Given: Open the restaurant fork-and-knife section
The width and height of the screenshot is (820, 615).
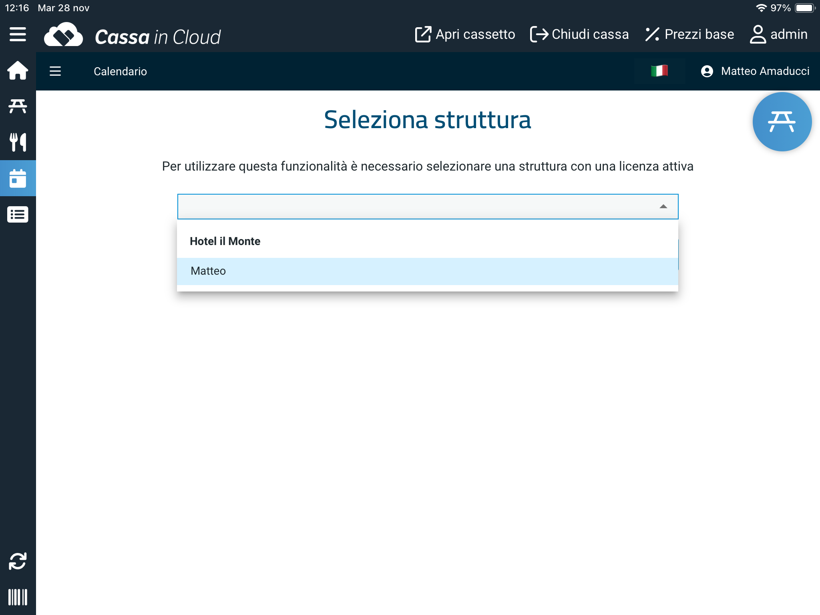Looking at the screenshot, I should (x=18, y=142).
